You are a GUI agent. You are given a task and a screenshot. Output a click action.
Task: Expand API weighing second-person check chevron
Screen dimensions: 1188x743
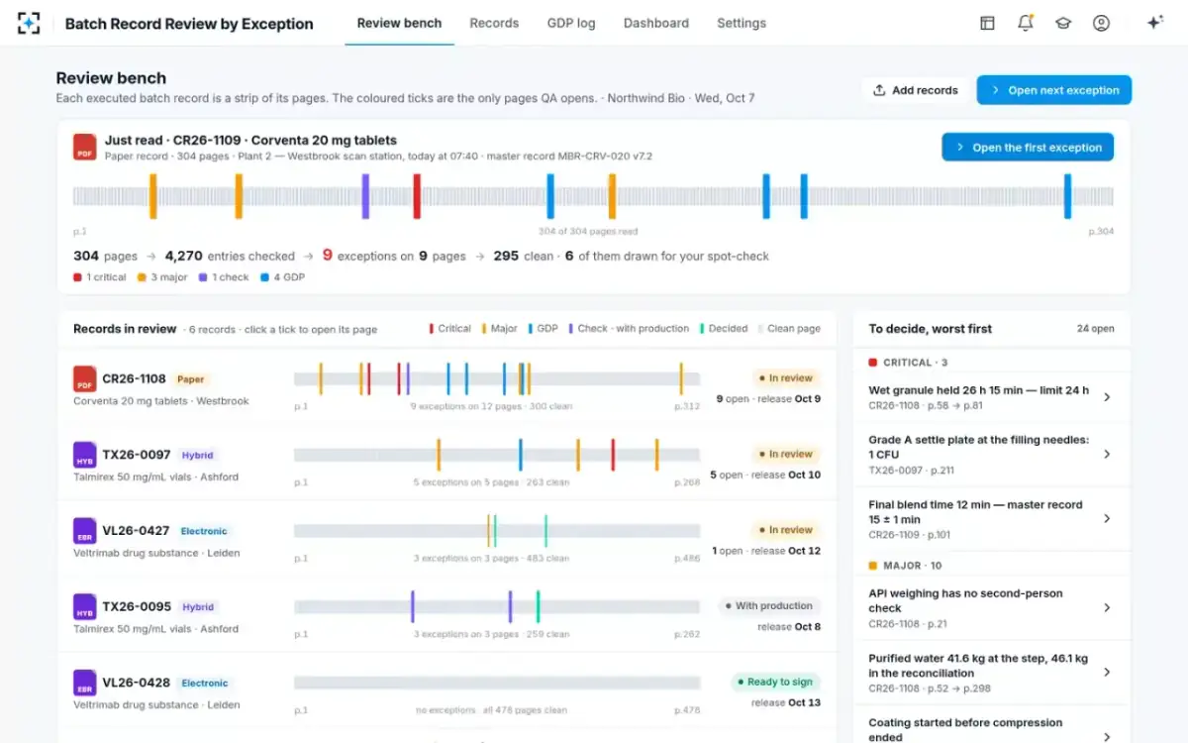[1107, 607]
